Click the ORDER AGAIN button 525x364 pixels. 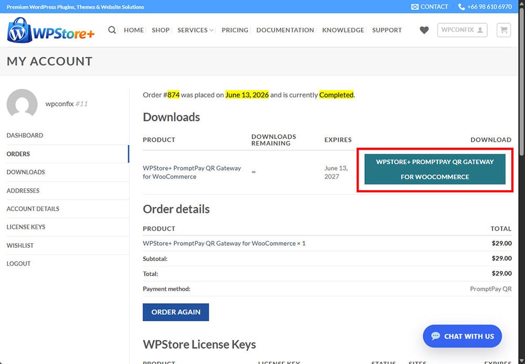[176, 312]
